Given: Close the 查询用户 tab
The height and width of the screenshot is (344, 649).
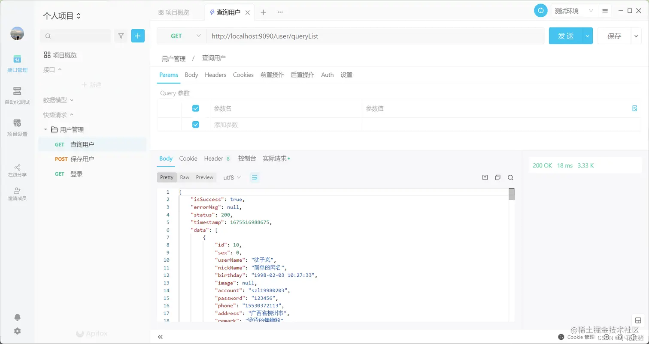Looking at the screenshot, I should coord(248,13).
